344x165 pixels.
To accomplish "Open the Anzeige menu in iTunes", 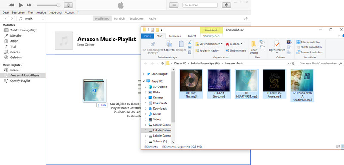I will coord(41,13).
